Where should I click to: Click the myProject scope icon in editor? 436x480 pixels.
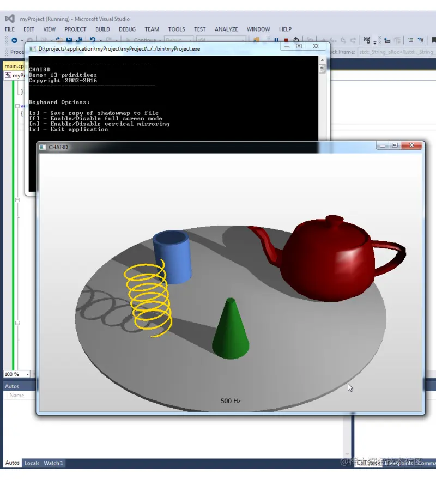8,75
